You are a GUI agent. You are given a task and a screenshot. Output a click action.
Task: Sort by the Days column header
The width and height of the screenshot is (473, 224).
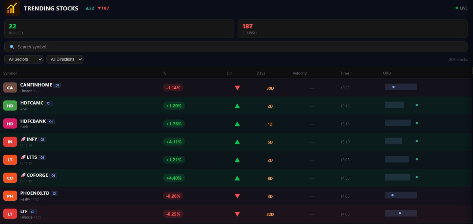pyautogui.click(x=261, y=73)
